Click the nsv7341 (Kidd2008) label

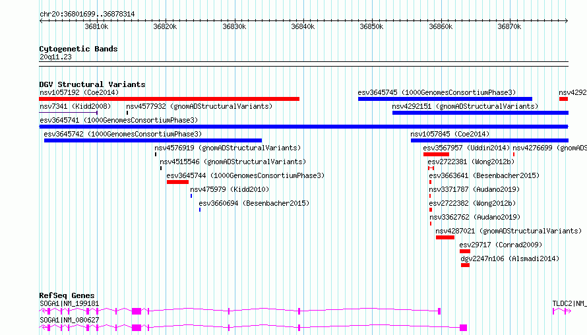pos(75,106)
